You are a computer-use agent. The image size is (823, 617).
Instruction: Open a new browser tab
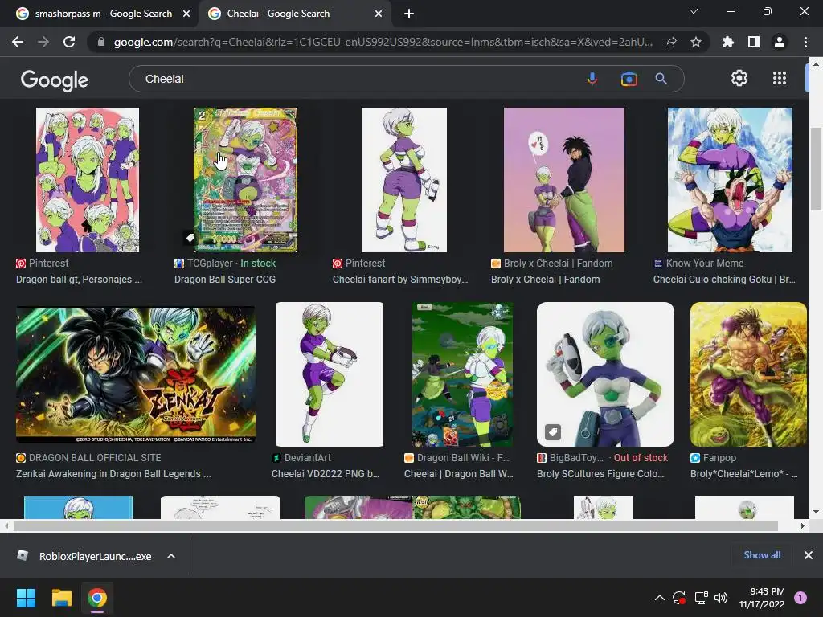409,14
